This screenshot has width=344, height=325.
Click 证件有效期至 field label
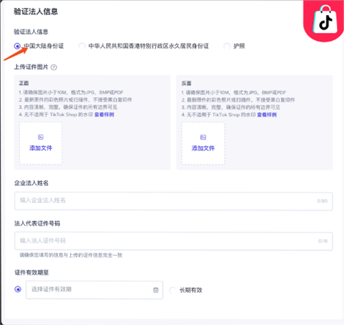31,272
